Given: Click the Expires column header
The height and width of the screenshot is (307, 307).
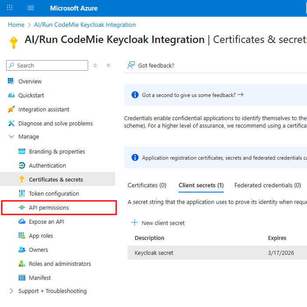Looking at the screenshot, I should pyautogui.click(x=277, y=238).
